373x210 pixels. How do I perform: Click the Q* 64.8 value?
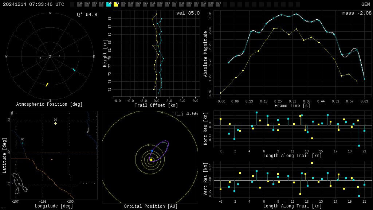click(87, 15)
